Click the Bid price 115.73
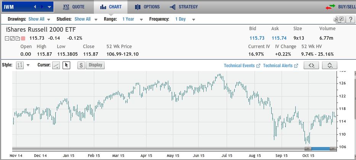356x160 pixels. tap(257, 38)
